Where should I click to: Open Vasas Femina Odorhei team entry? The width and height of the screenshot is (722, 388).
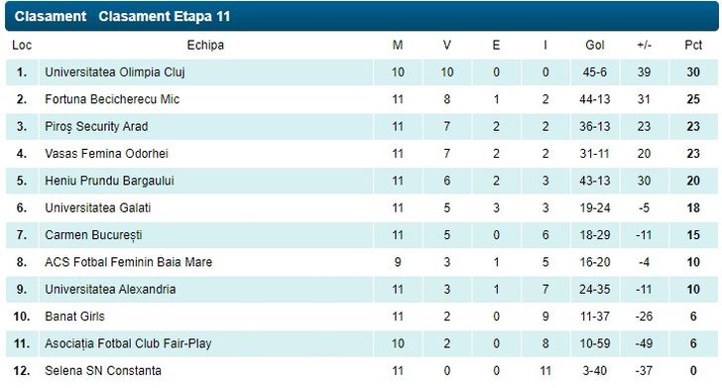pos(106,154)
